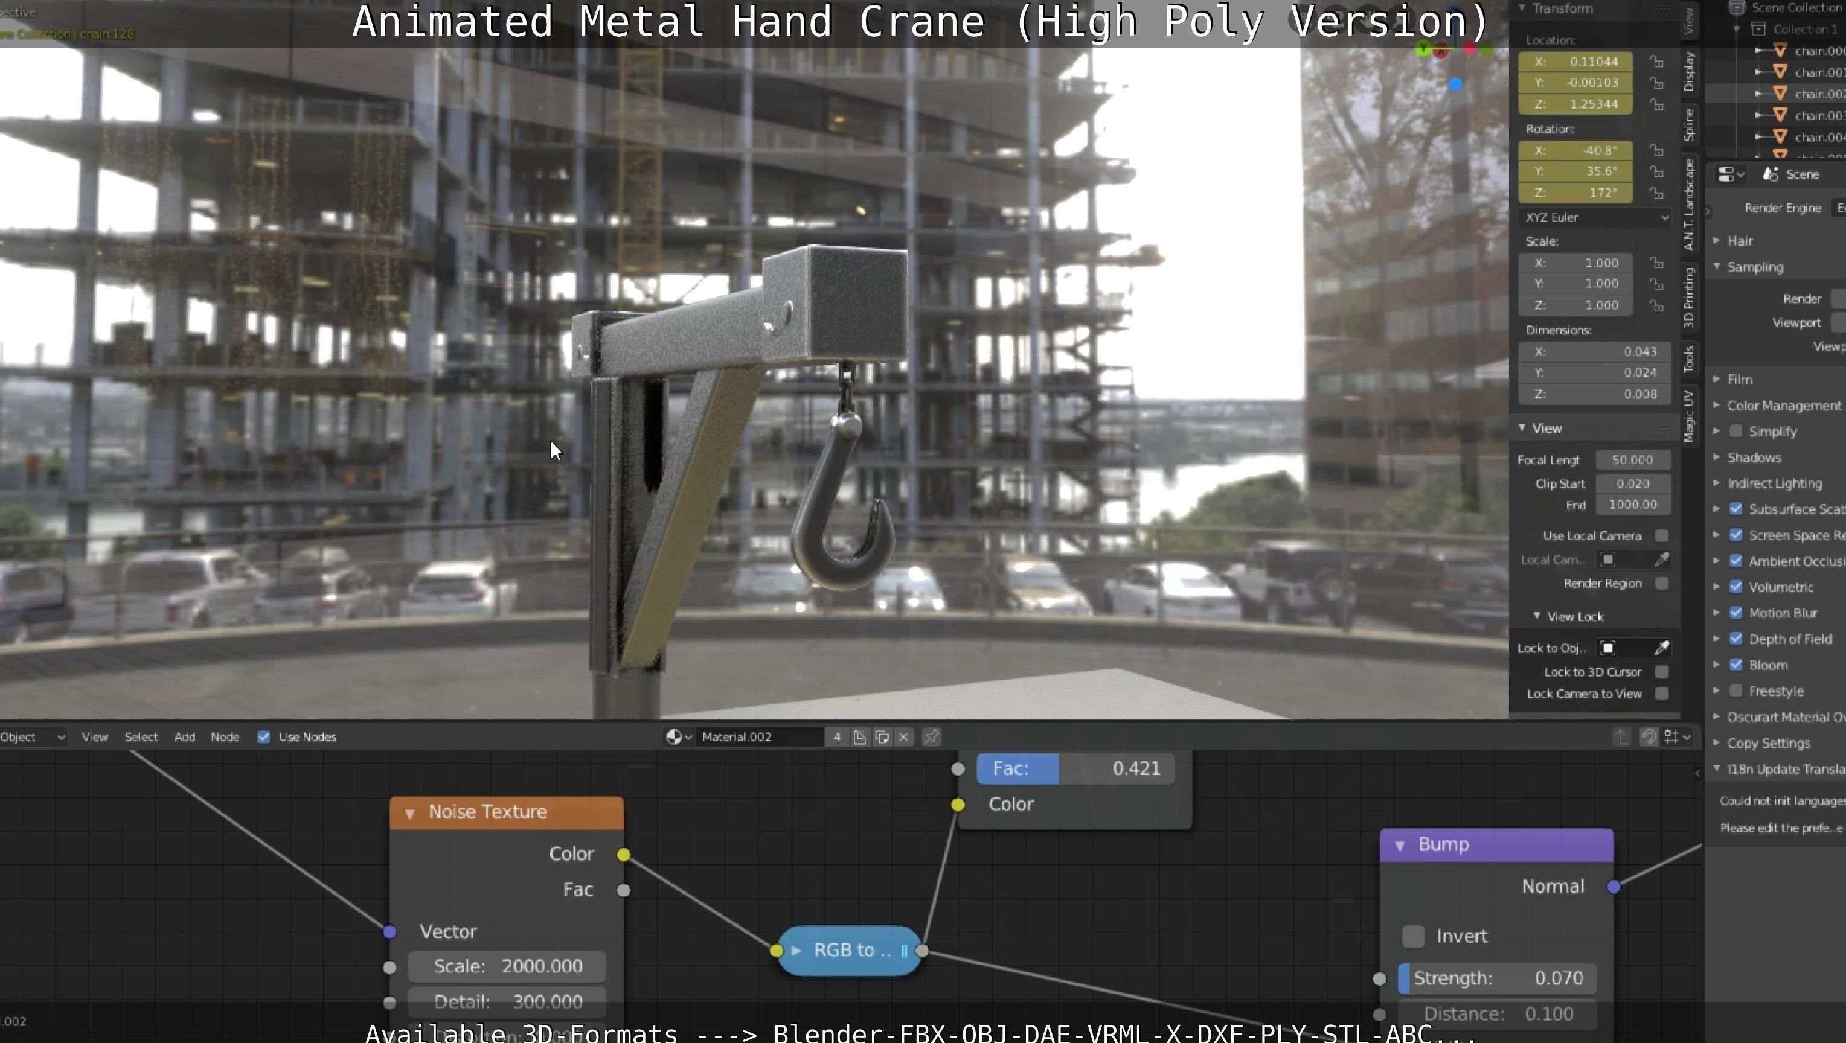Viewport: 1846px width, 1043px height.
Task: Toggle the lock for Rotation Z
Action: [x=1656, y=193]
